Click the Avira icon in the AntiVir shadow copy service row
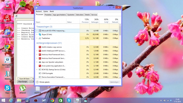The height and width of the screenshot is (103, 183). tap(40, 47)
